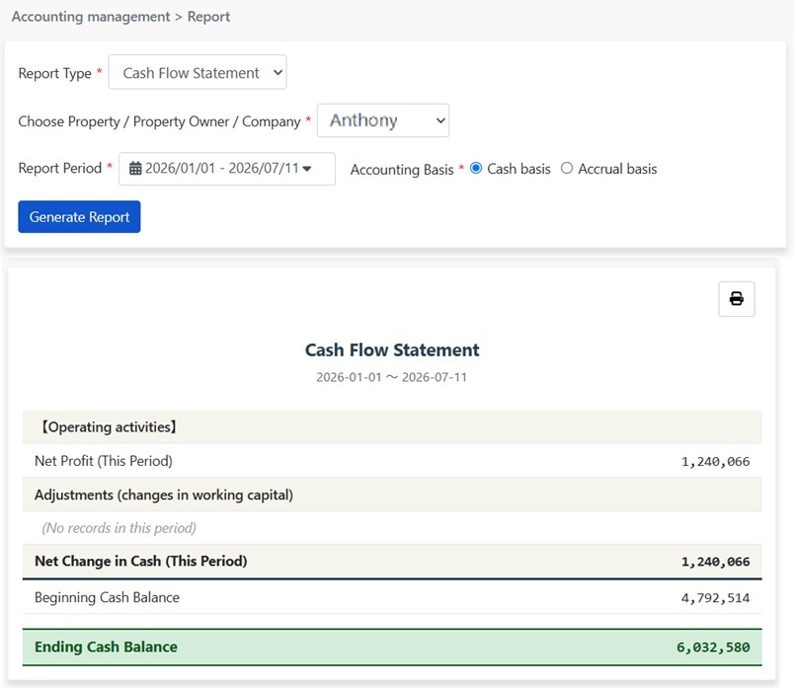Click the No records in this period text
The width and height of the screenshot is (797, 688).
119,528
